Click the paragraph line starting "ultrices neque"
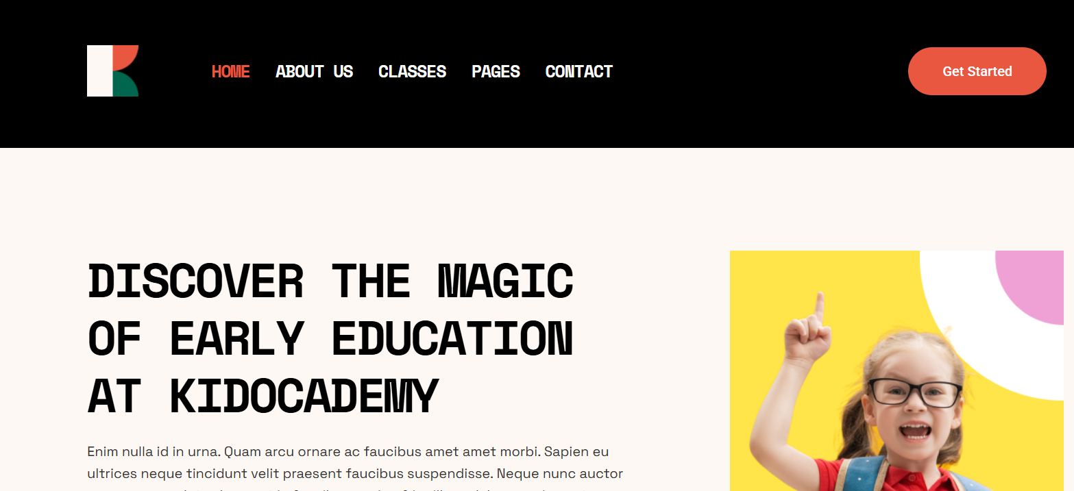Viewport: 1074px width, 491px height. coord(355,473)
